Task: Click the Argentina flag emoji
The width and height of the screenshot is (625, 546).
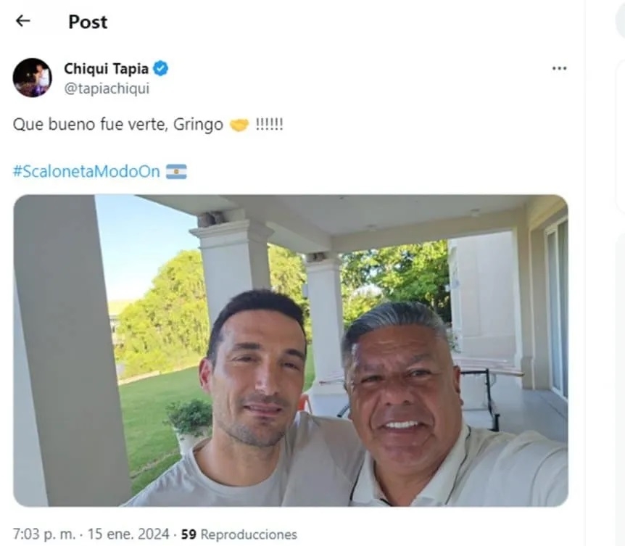Action: click(176, 171)
